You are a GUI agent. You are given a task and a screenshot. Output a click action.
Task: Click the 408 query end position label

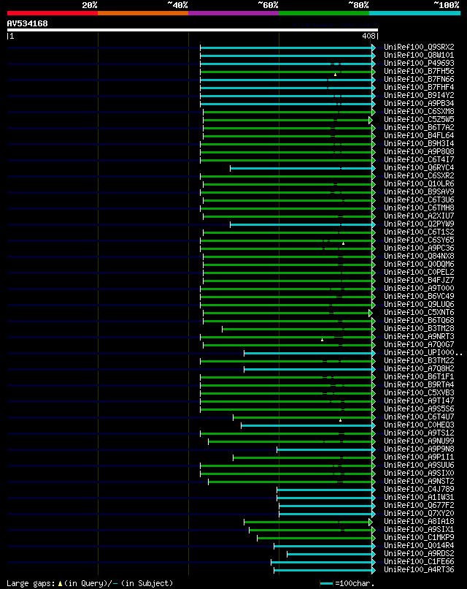coord(369,36)
